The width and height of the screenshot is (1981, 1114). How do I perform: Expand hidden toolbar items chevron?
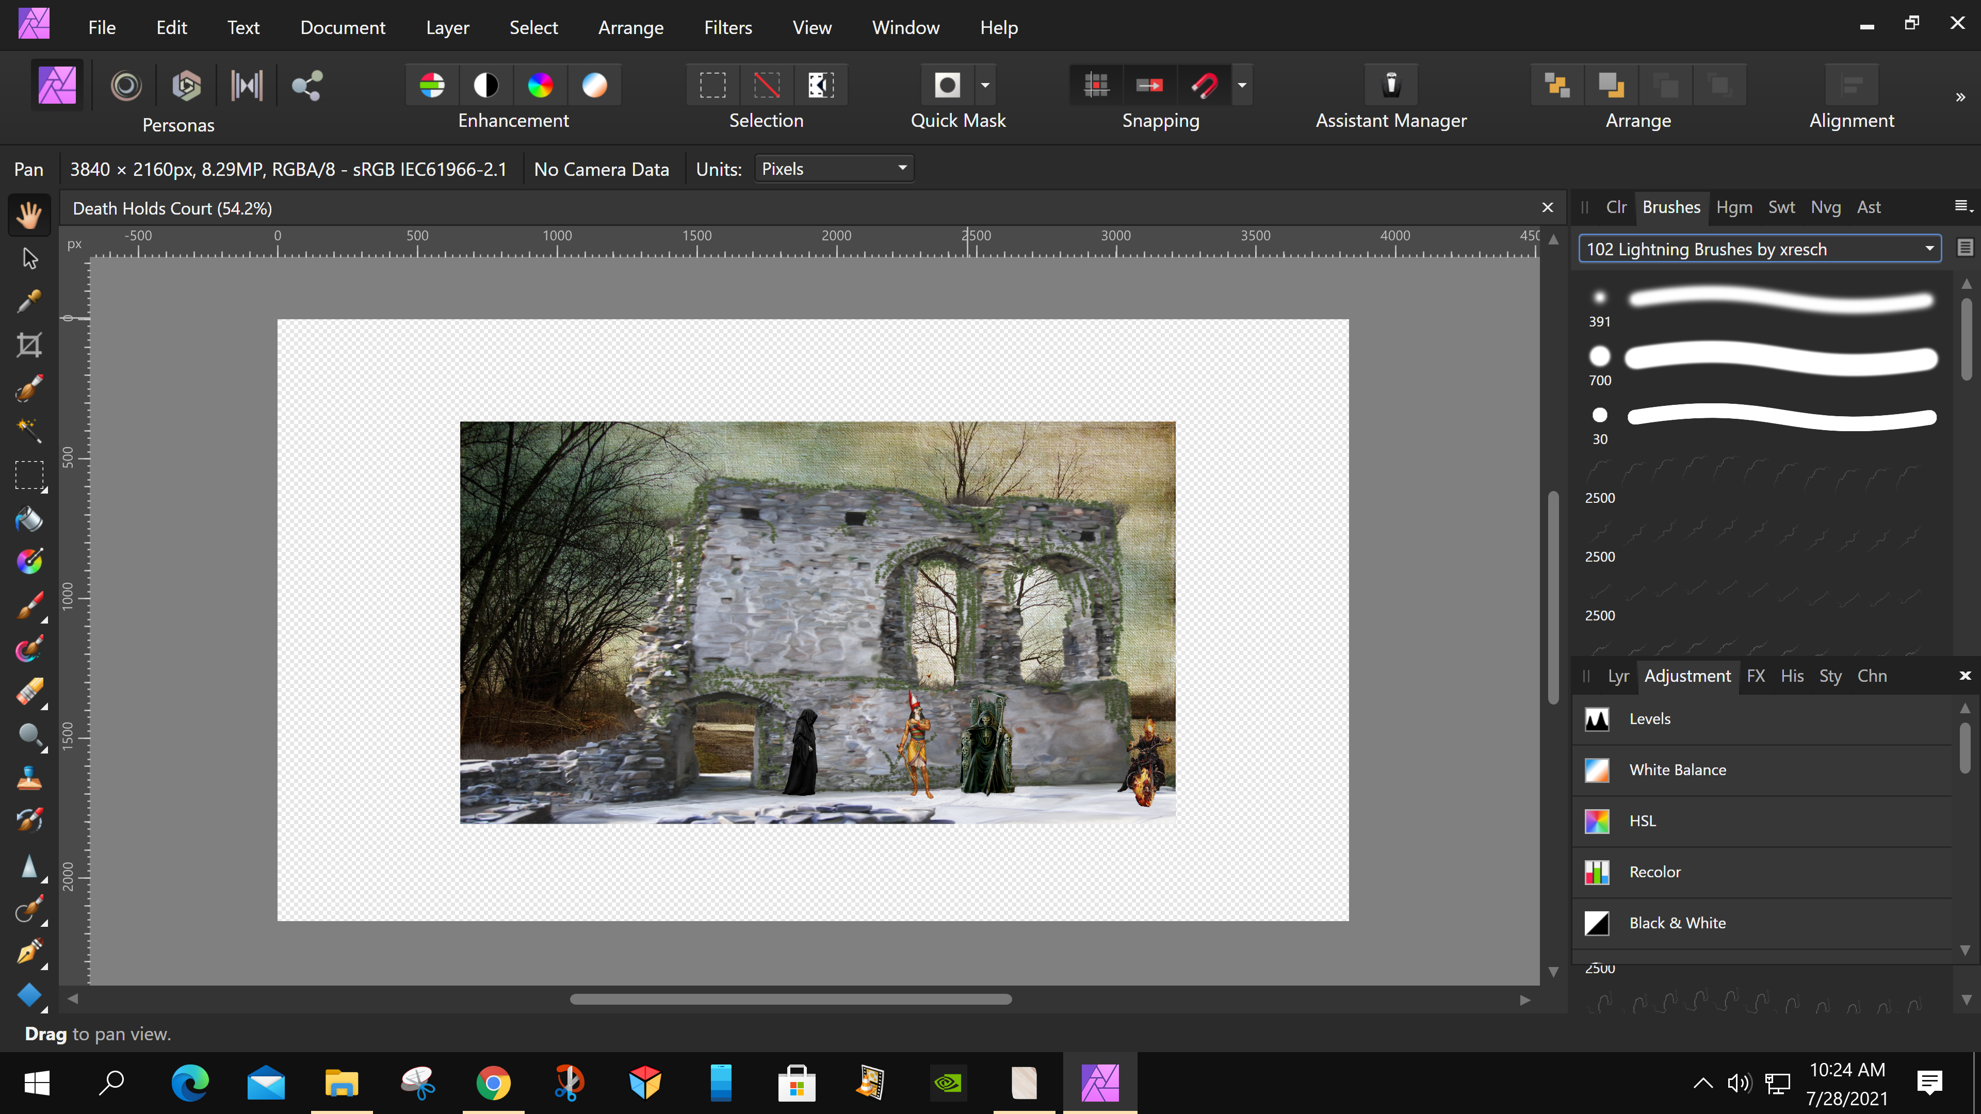pyautogui.click(x=1960, y=97)
